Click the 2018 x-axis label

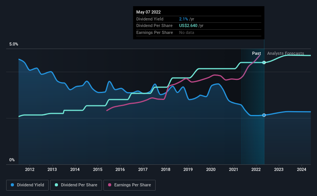coord(166,169)
